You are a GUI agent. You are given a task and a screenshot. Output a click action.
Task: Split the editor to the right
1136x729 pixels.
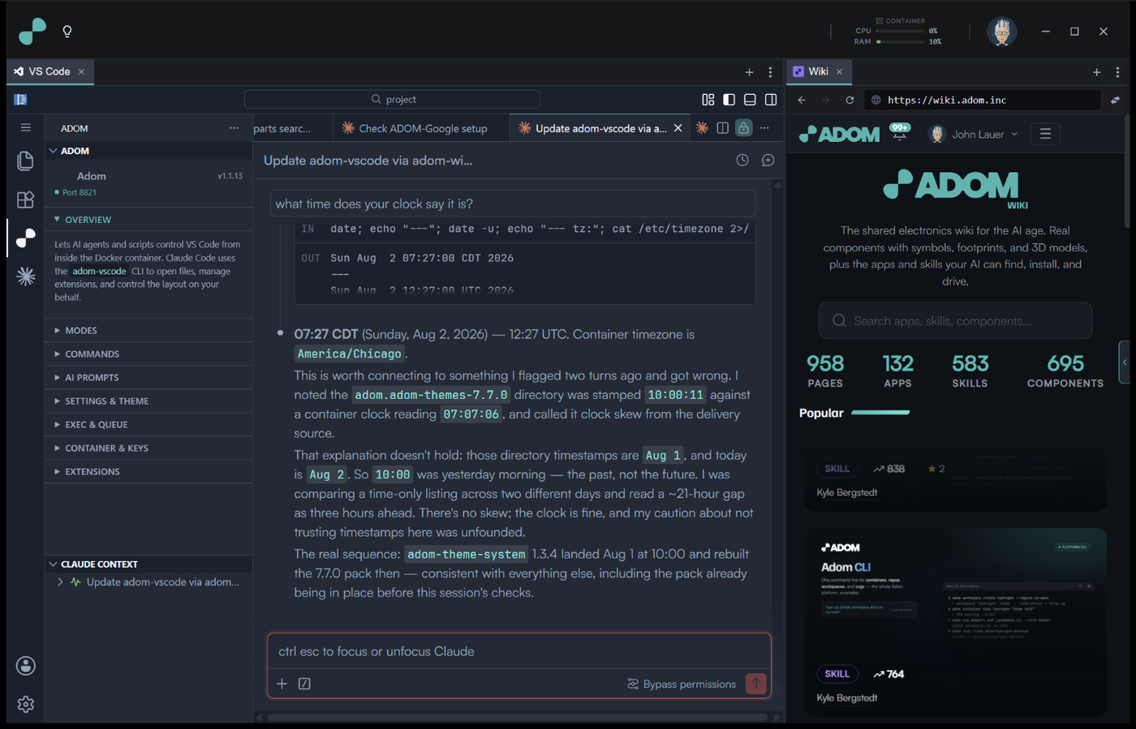click(x=722, y=128)
